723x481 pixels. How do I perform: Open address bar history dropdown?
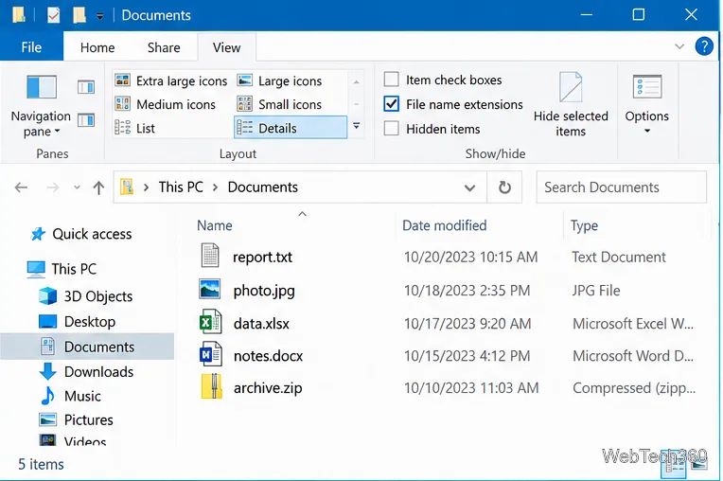pos(469,187)
